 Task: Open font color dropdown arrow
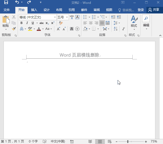pyautogui.click(x=43, y=29)
